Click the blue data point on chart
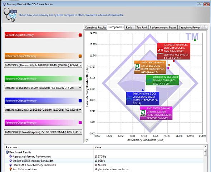The width and height of the screenshot is (211, 172). 143,90
